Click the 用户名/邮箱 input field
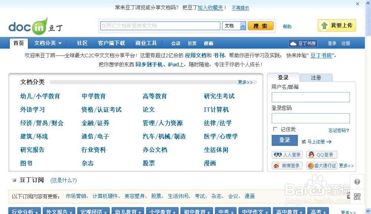 [x=310, y=97]
